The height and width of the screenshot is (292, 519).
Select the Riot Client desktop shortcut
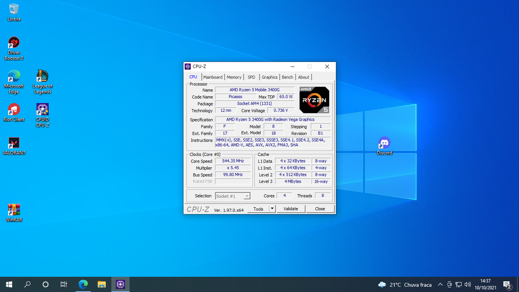14,113
